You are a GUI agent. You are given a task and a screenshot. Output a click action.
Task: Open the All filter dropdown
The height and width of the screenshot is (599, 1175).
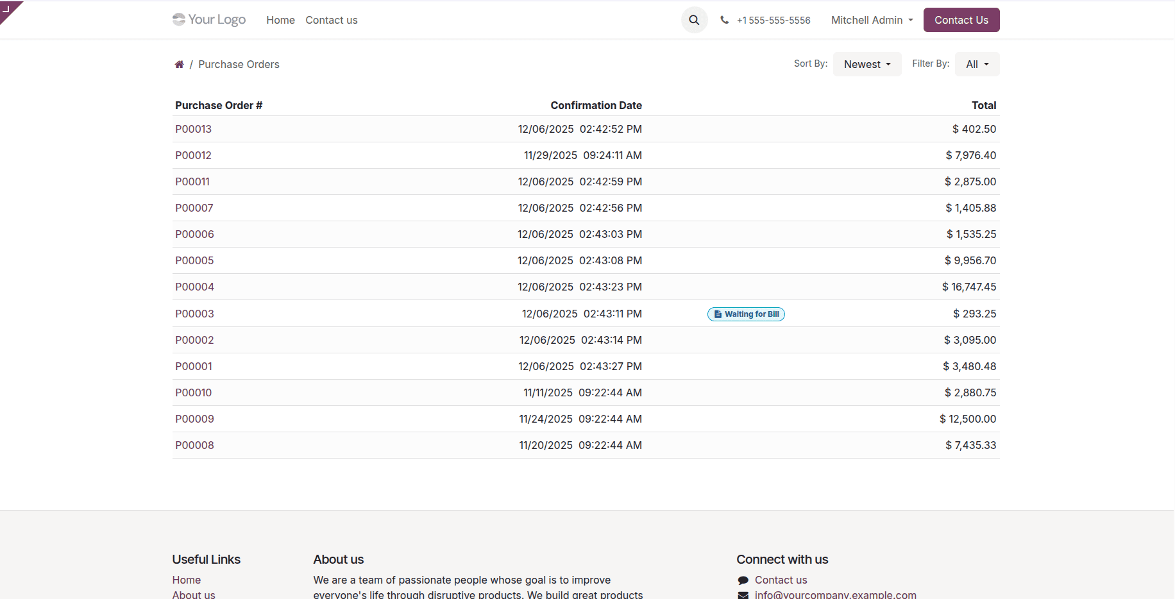coord(976,64)
